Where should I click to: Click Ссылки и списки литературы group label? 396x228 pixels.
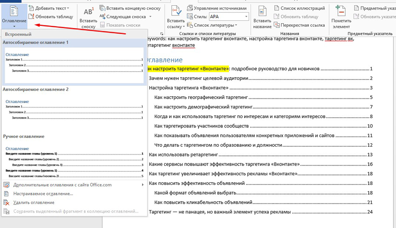207,33
